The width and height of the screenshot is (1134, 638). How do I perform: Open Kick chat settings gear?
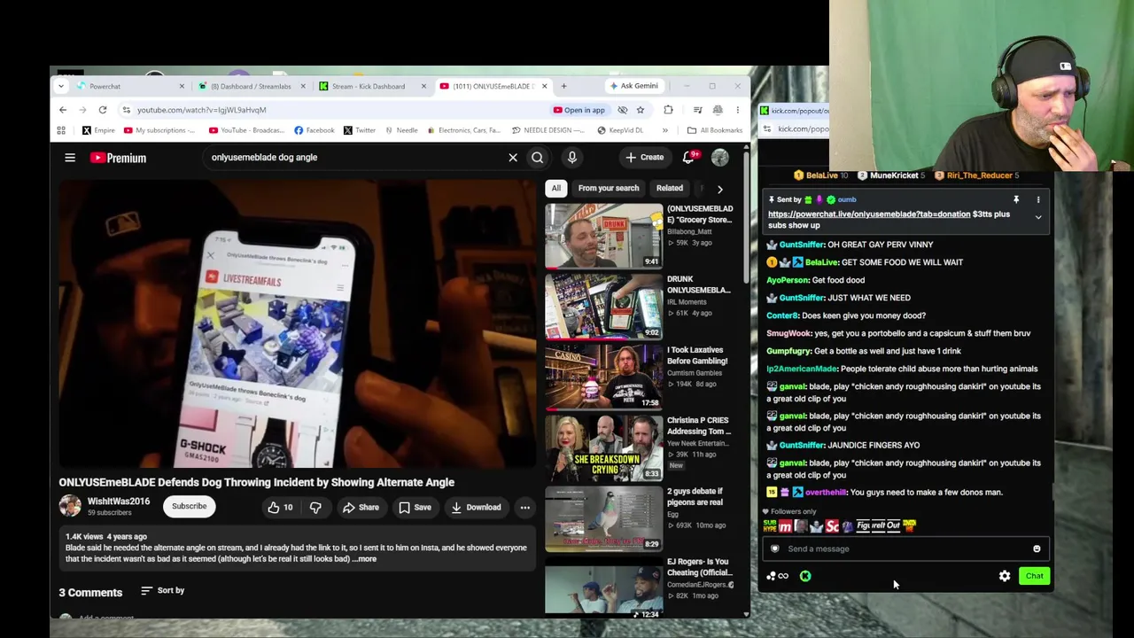coord(1005,576)
